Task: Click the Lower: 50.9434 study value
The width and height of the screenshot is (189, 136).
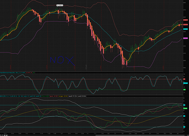Action: pyautogui.click(x=82, y=96)
